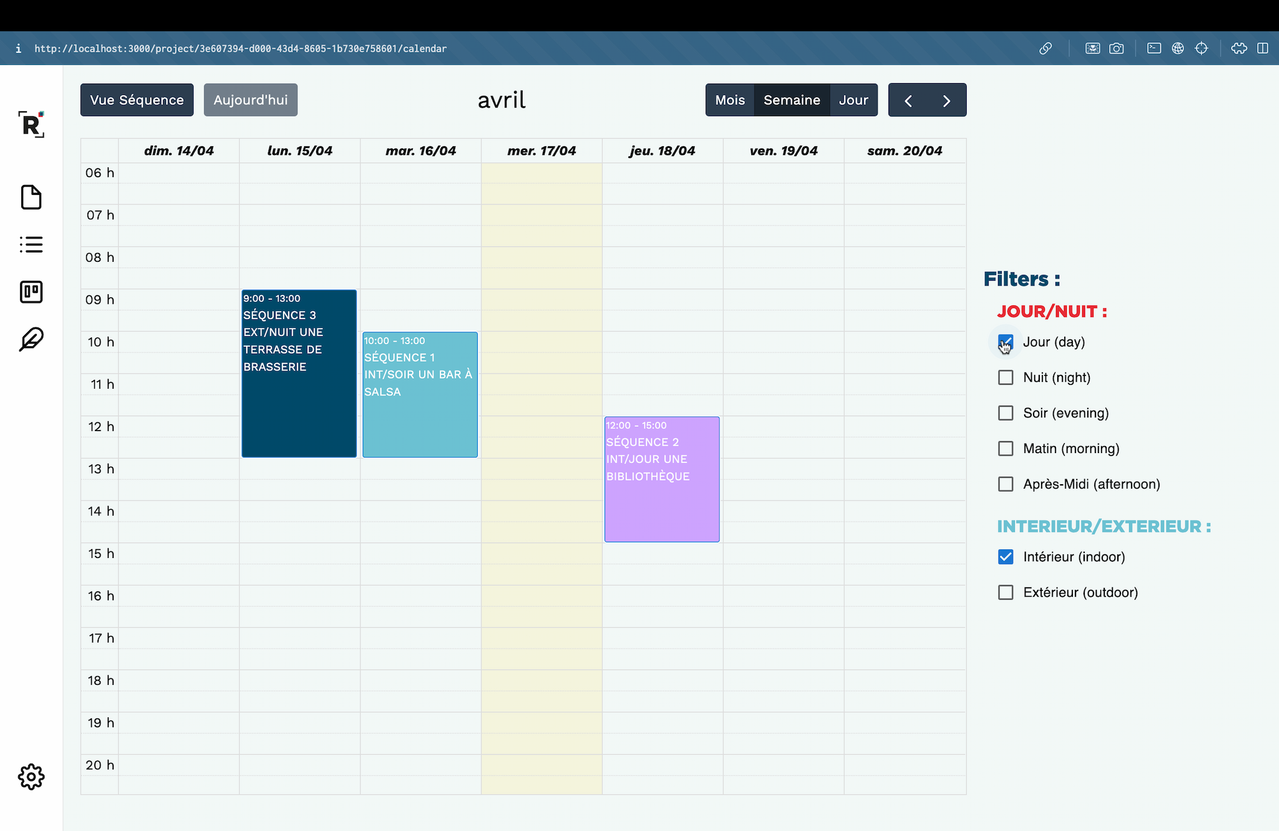Image resolution: width=1279 pixels, height=831 pixels.
Task: Toggle Nuit (night) filter checkbox
Action: 1006,377
